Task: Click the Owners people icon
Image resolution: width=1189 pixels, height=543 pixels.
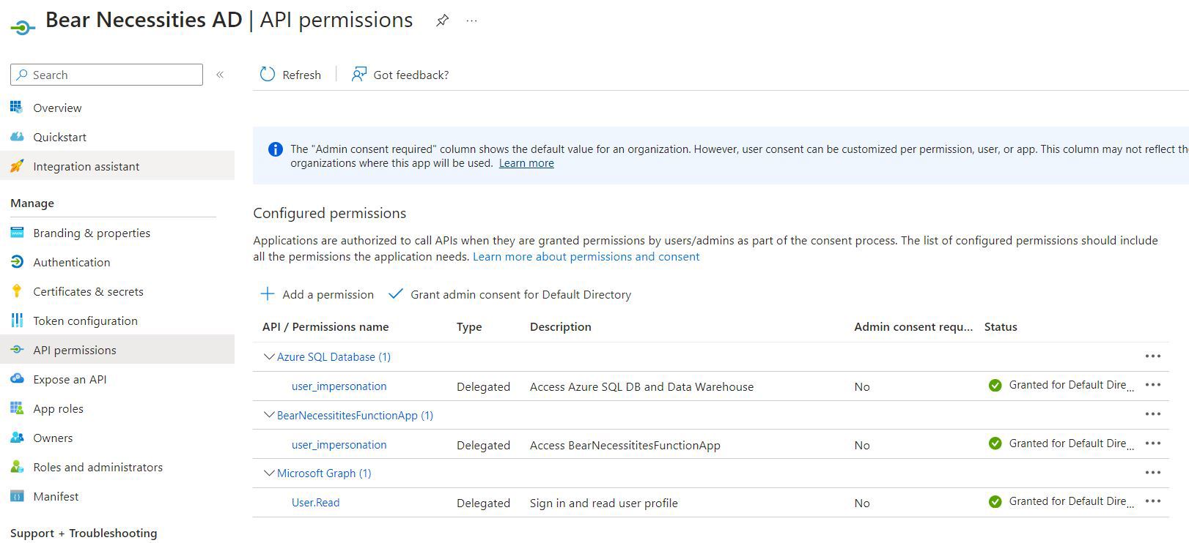Action: (x=17, y=438)
